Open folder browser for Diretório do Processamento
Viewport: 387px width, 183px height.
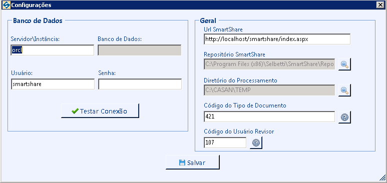pos(344,90)
